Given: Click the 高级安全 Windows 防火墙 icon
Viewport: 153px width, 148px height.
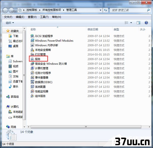Looking at the screenshot, I should (x=32, y=64).
